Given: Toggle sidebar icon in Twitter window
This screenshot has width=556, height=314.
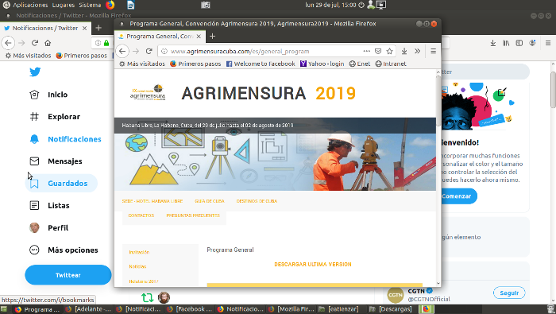Looking at the screenshot, I should point(519,43).
